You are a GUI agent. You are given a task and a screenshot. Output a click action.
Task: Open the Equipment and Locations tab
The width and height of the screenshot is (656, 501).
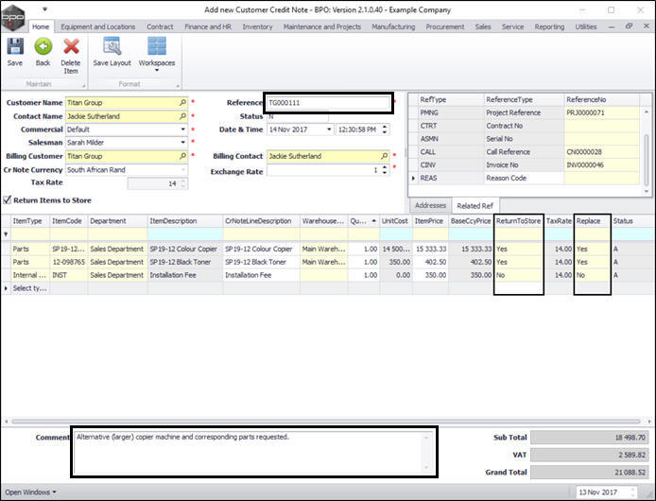[x=98, y=26]
